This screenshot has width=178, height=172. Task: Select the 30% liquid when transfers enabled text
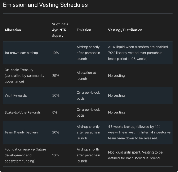[x=138, y=53]
